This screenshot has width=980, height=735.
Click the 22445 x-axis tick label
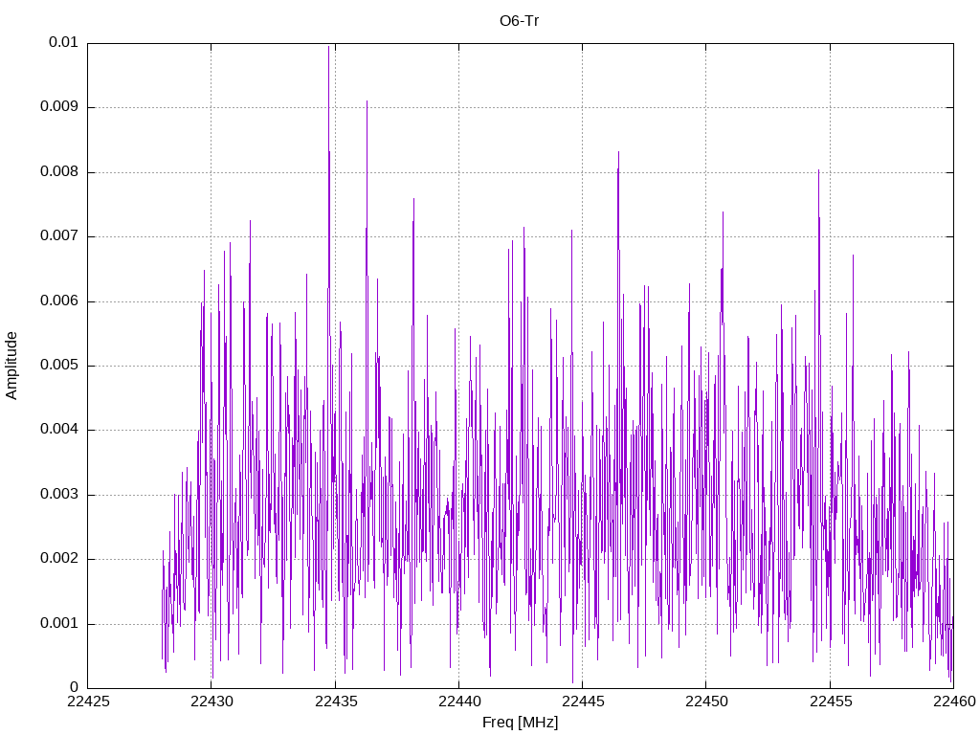(583, 702)
